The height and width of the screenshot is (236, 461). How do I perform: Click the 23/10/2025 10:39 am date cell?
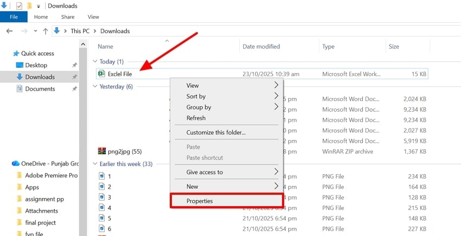(x=271, y=74)
